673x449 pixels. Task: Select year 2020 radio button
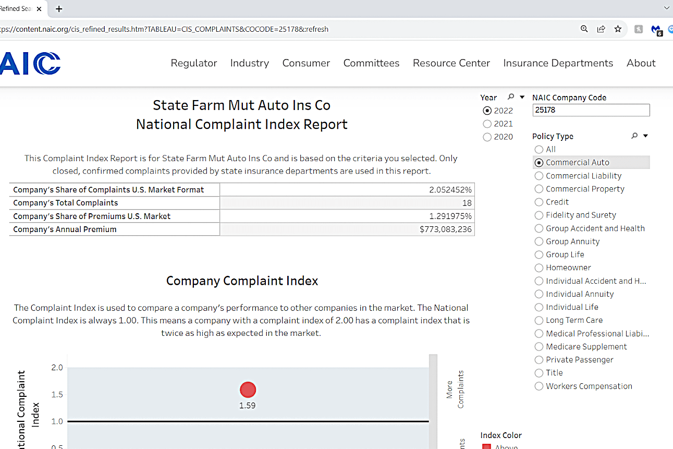tap(487, 137)
